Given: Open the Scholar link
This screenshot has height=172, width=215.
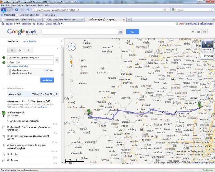Looking at the screenshot, I should pos(41,24).
